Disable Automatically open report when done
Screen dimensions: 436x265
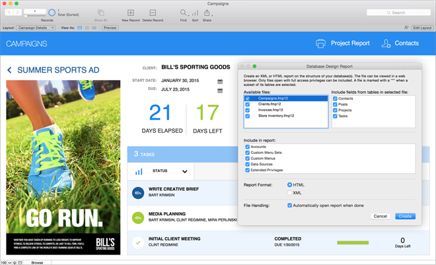289,206
